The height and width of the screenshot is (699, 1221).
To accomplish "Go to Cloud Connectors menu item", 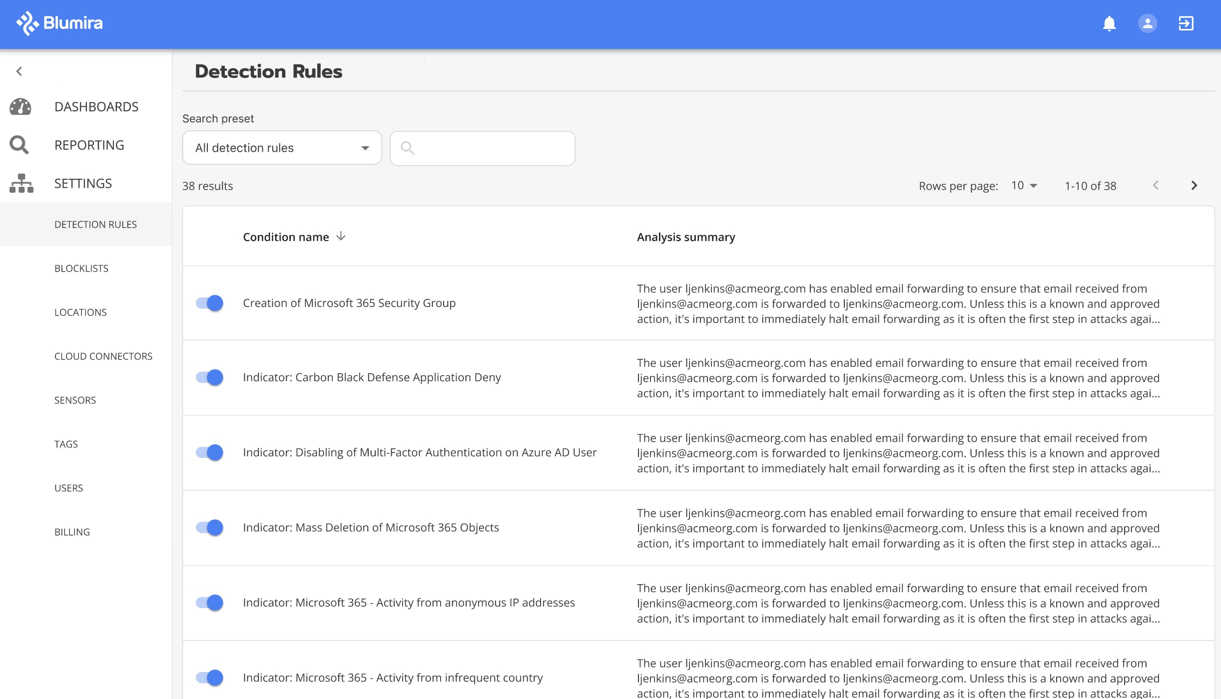I will coord(103,356).
